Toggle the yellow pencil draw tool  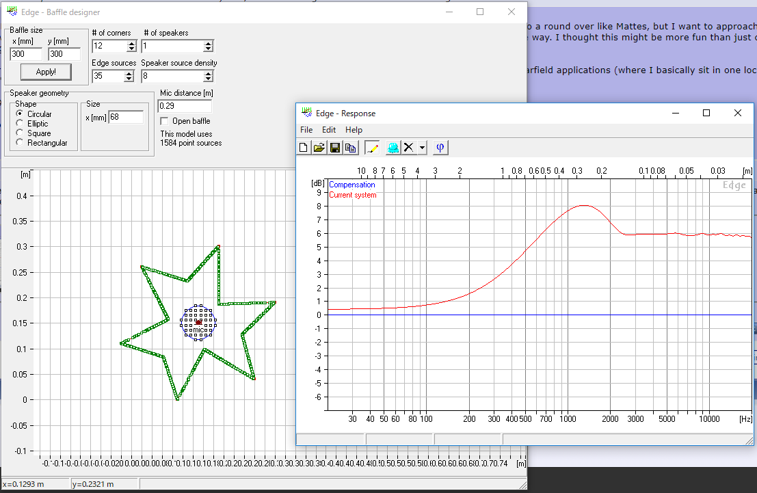[372, 148]
